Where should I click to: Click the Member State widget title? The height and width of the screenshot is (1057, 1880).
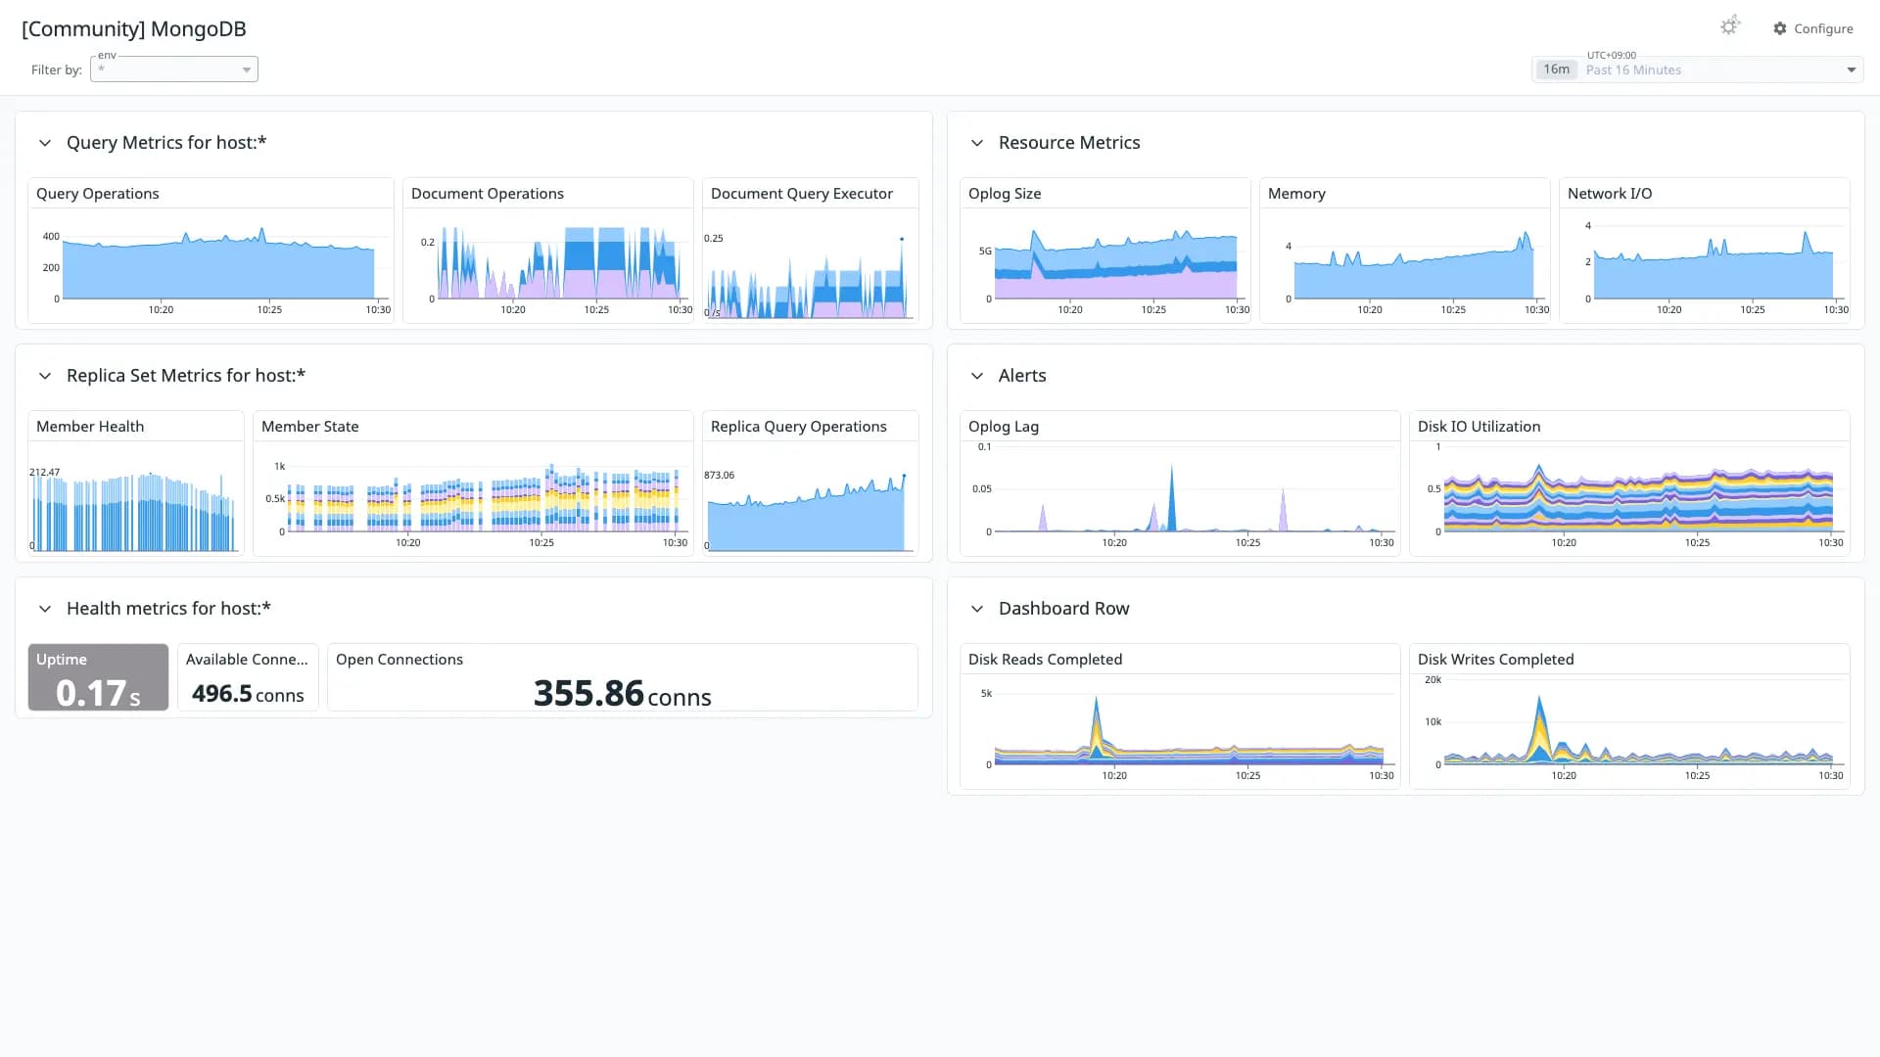click(x=310, y=427)
